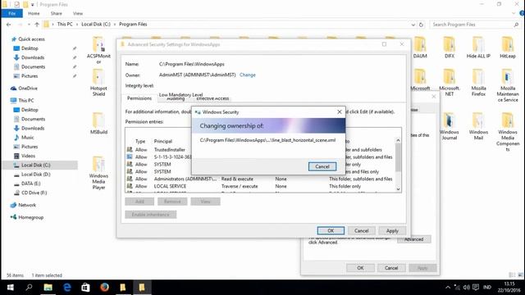Open the Effective Access tab
The image size is (525, 295).
click(x=212, y=98)
